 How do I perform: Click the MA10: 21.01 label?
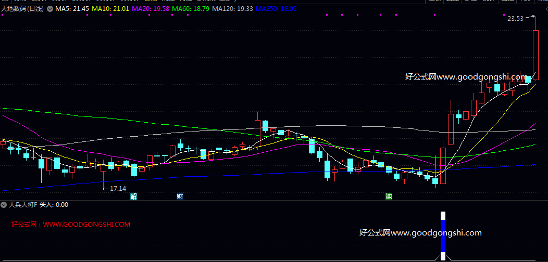111,9
